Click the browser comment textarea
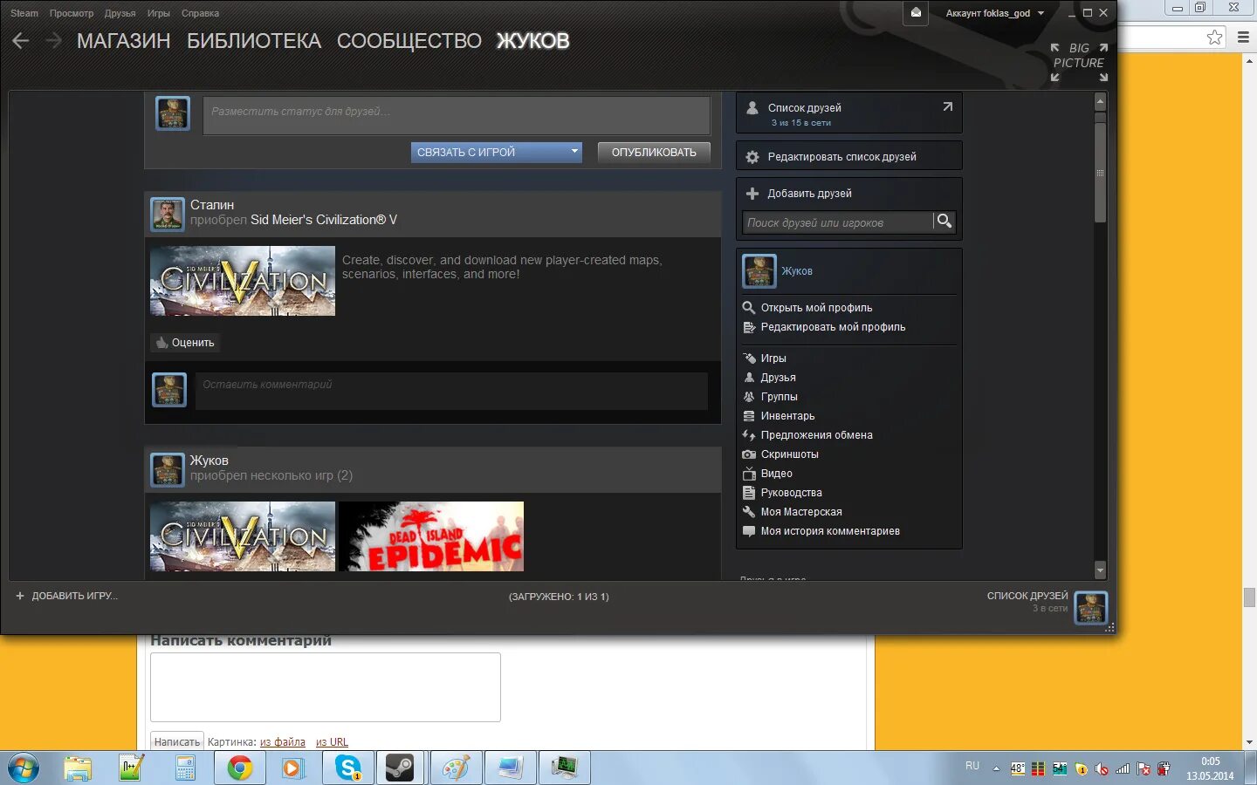 [326, 687]
